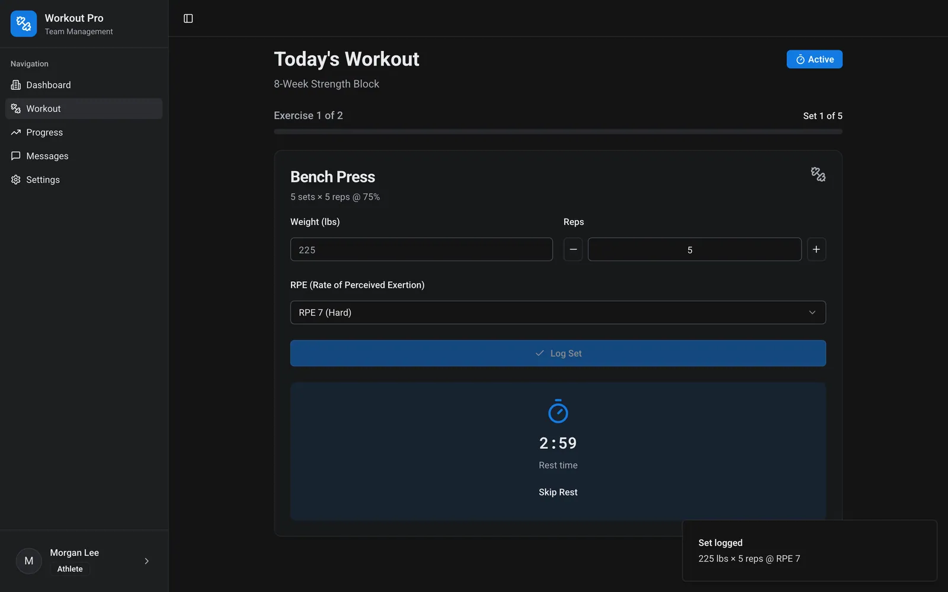The width and height of the screenshot is (948, 592).
Task: Open the Settings page
Action: [84, 180]
